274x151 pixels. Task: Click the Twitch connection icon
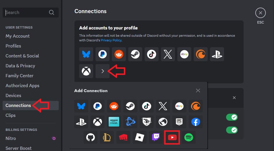(156, 137)
